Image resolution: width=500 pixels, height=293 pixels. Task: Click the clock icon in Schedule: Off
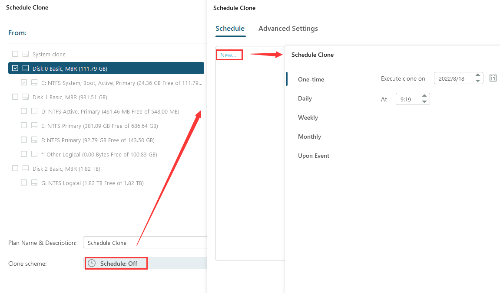pos(92,263)
